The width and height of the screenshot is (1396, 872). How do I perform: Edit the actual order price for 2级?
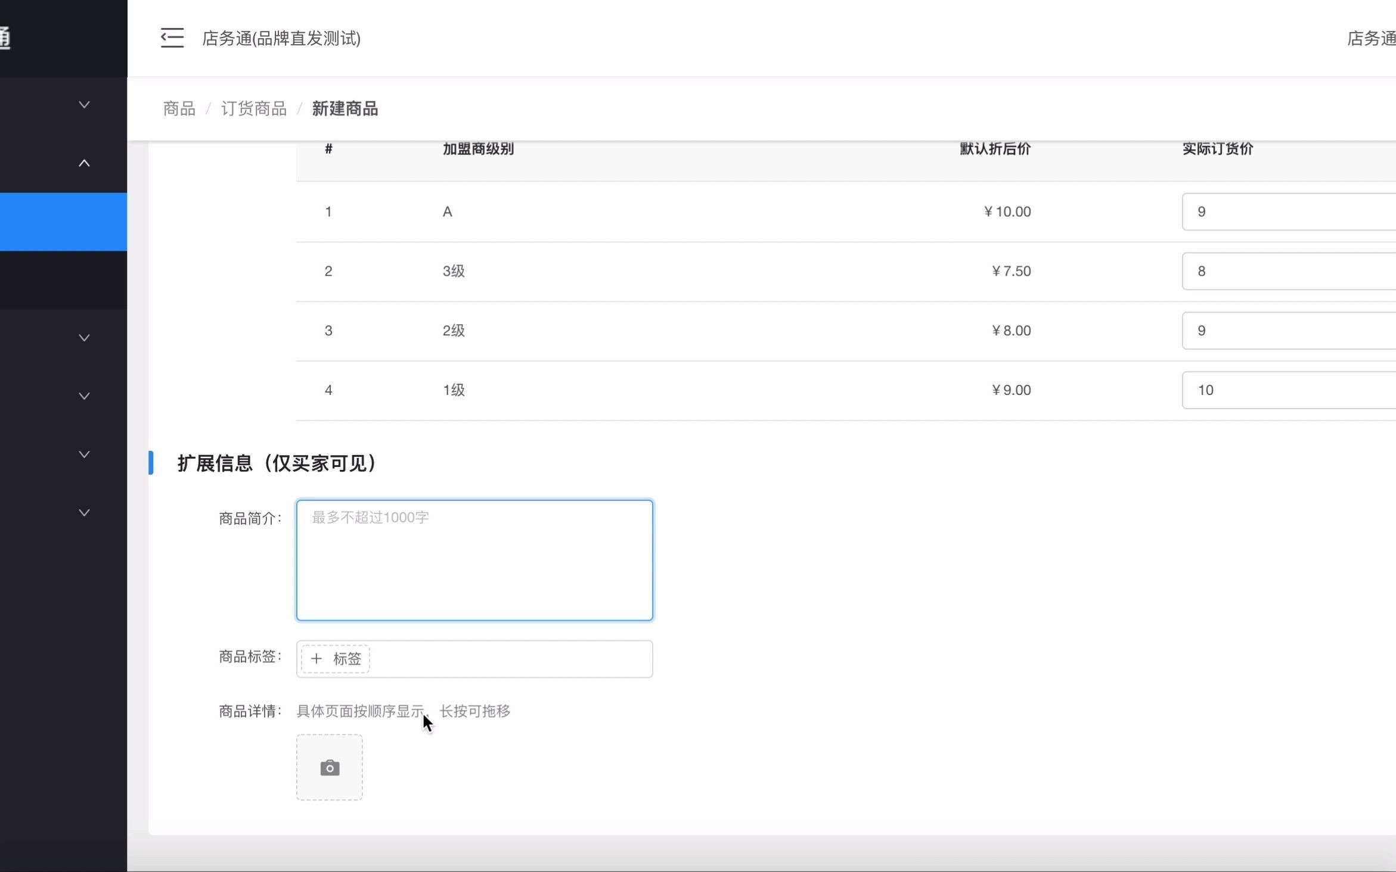pos(1289,331)
